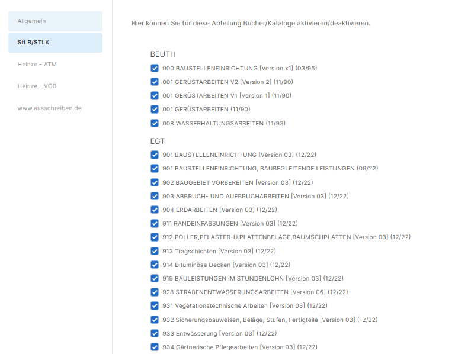Toggle 001 GERÜSTARBEITEN V1 checkbox
This screenshot has height=354, width=455.
click(x=155, y=95)
